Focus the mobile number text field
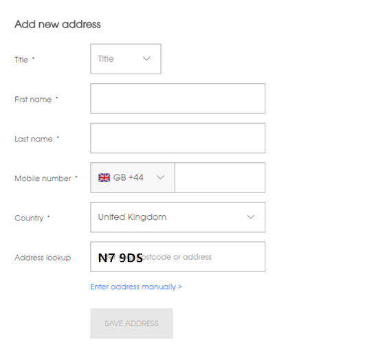This screenshot has width=385, height=347. tap(220, 177)
